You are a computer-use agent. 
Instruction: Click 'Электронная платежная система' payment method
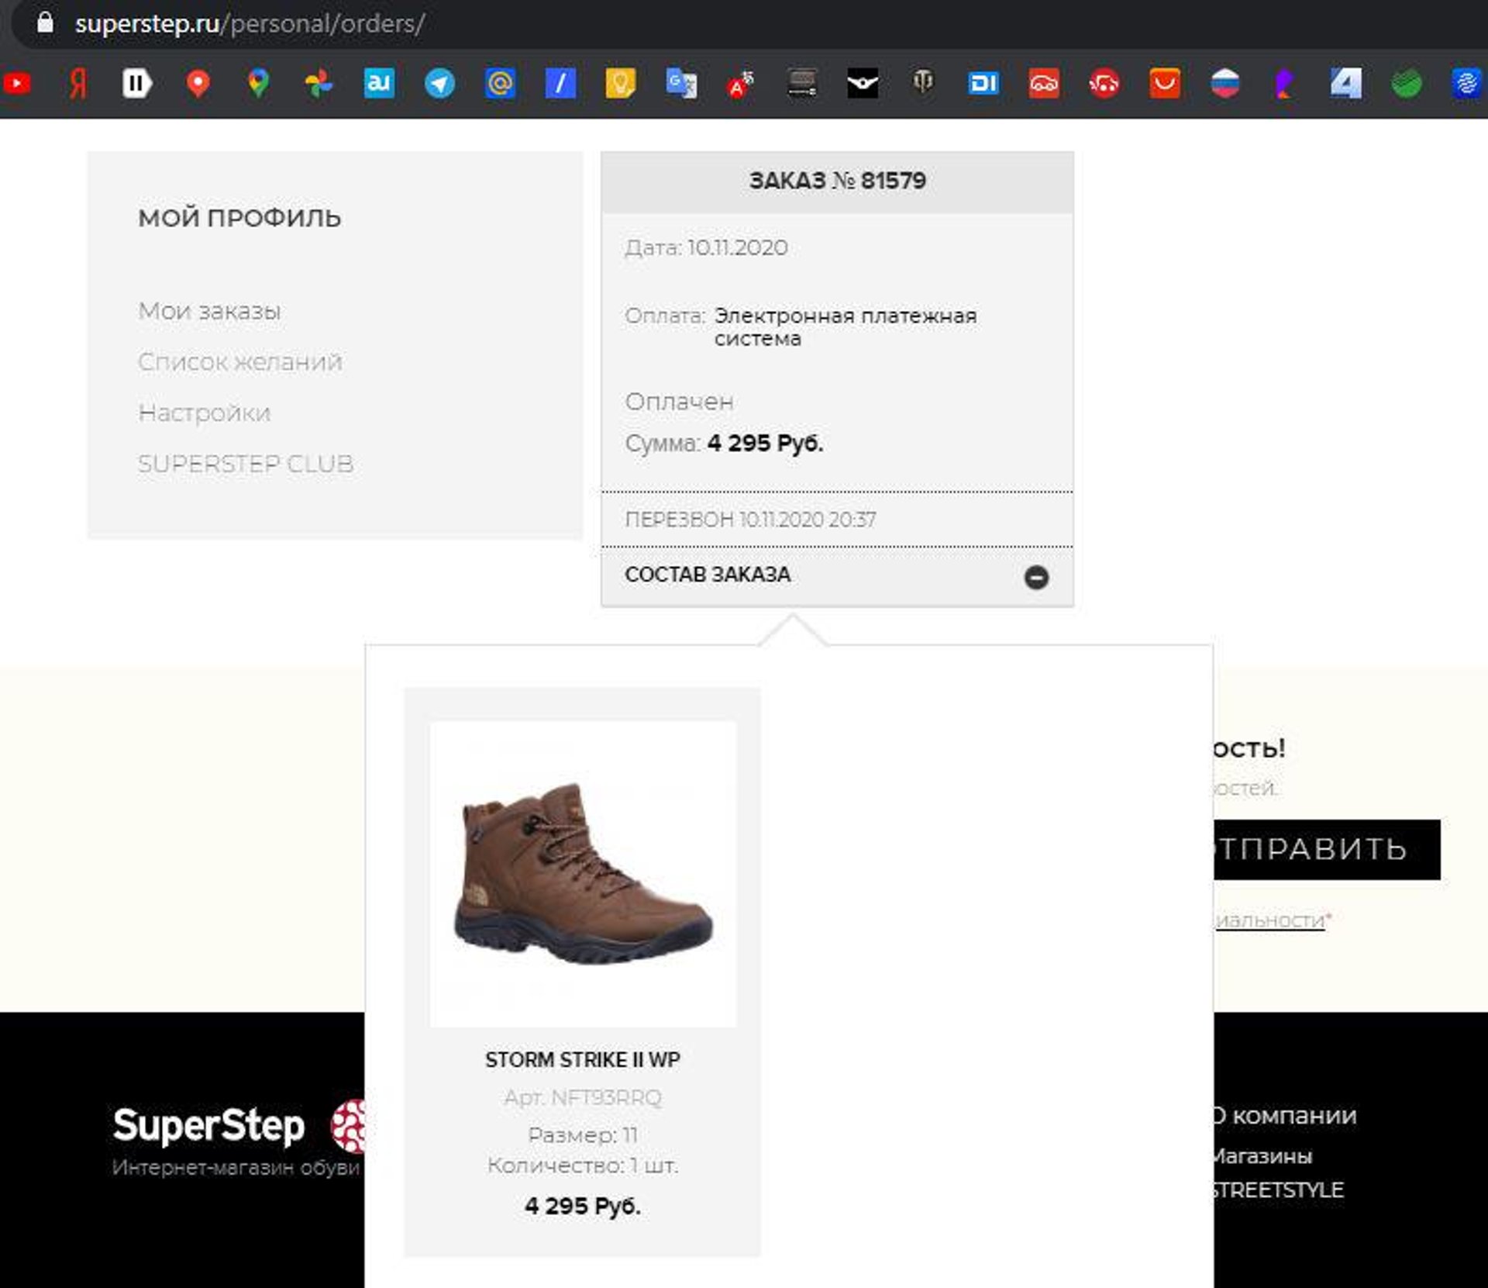point(845,327)
